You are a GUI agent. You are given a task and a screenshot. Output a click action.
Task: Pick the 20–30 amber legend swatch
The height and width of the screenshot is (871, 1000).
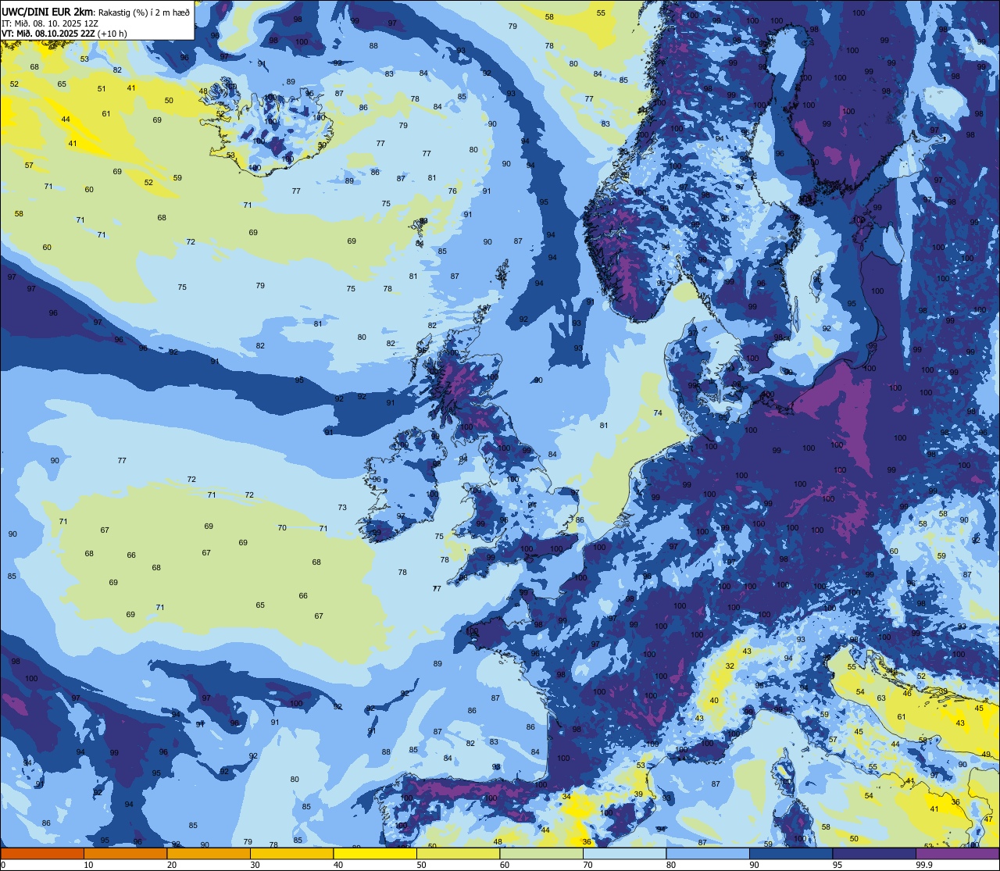coord(209,854)
